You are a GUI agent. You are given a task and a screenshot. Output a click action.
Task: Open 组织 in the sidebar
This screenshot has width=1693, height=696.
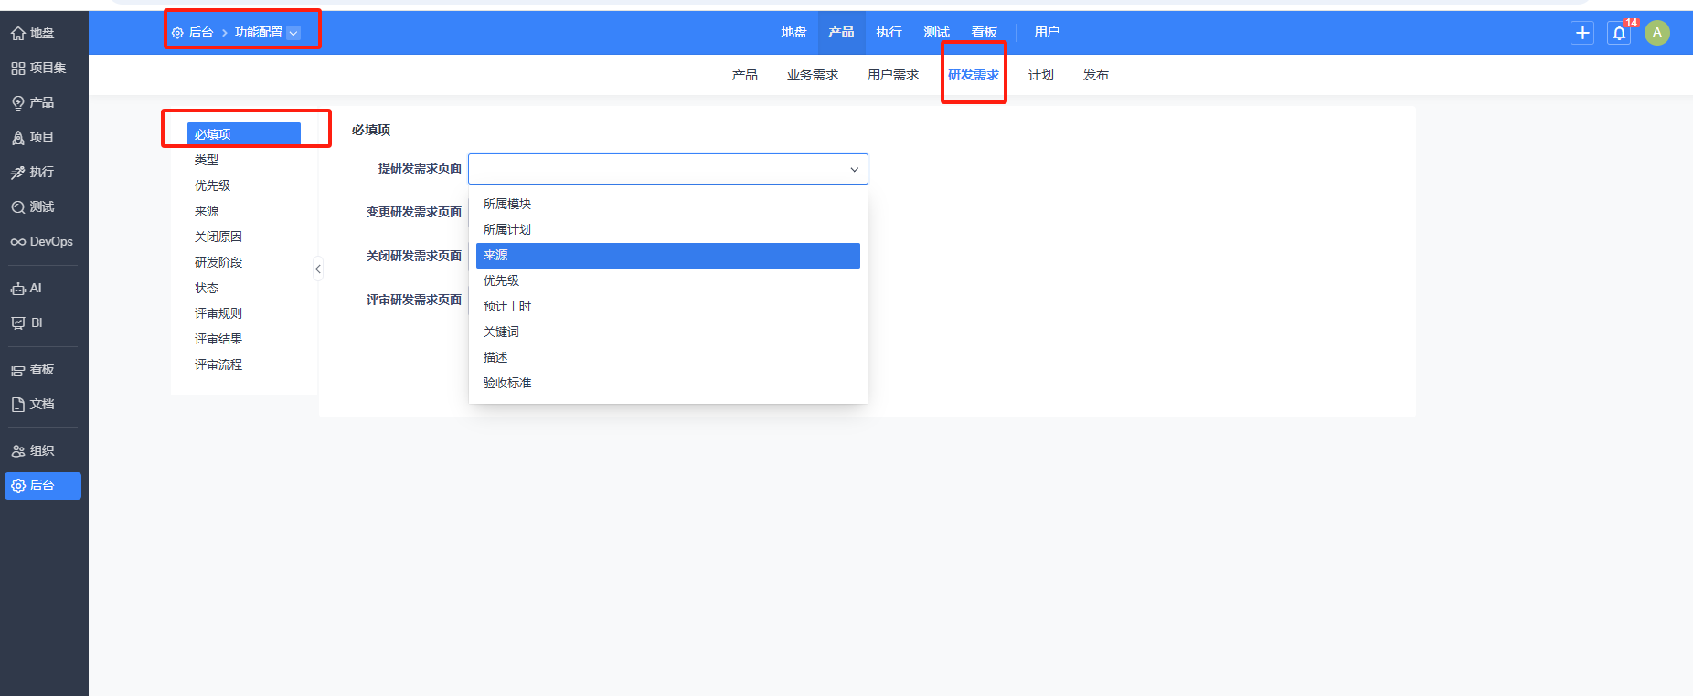(x=34, y=451)
